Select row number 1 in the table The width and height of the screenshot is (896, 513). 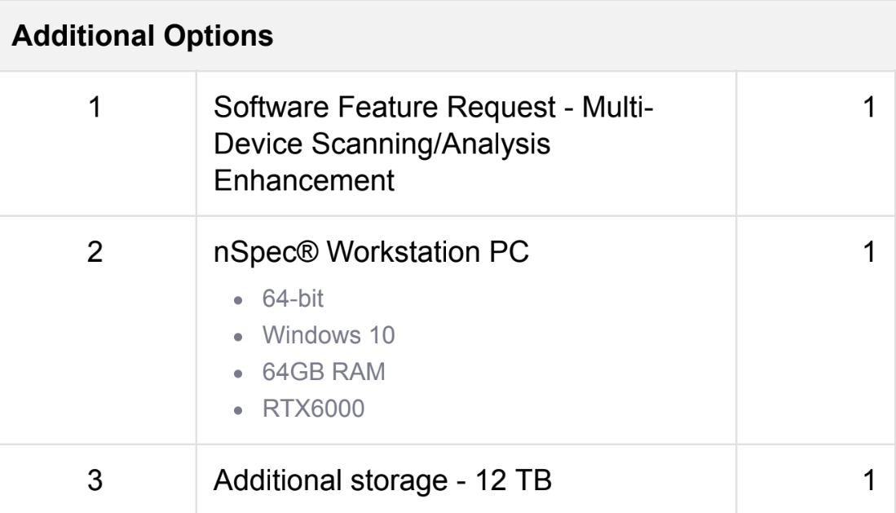point(95,108)
